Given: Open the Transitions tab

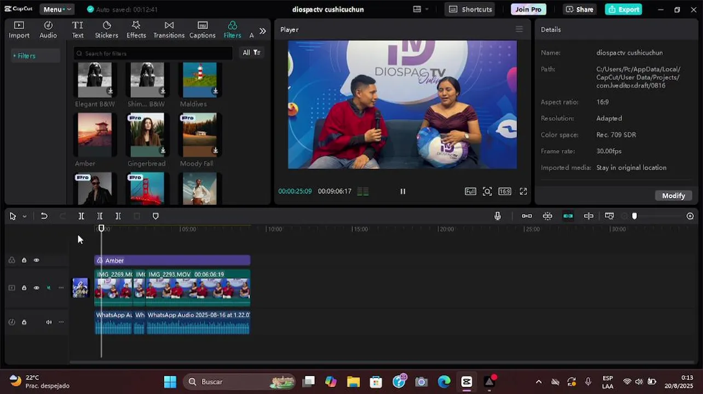Looking at the screenshot, I should [x=169, y=30].
